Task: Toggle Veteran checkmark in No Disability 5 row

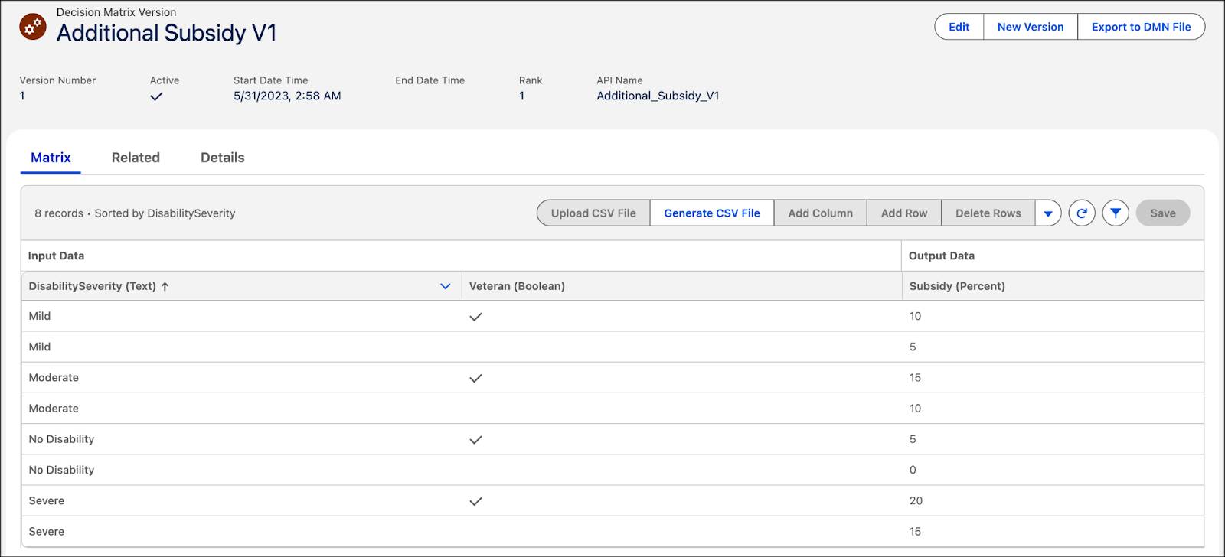Action: 475,439
